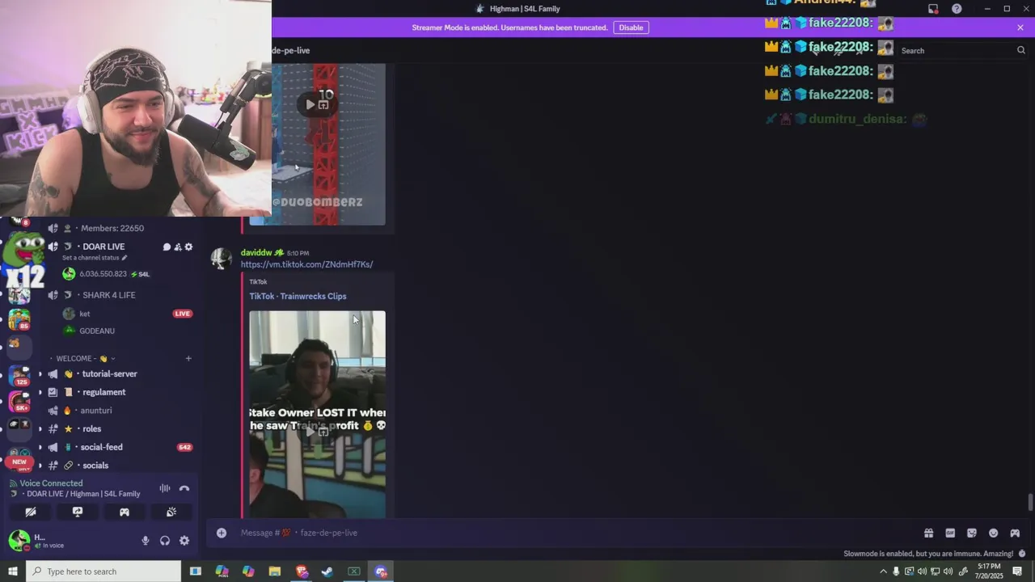This screenshot has height=582, width=1035.
Task: Click the Windows taskbar search box
Action: 103,571
